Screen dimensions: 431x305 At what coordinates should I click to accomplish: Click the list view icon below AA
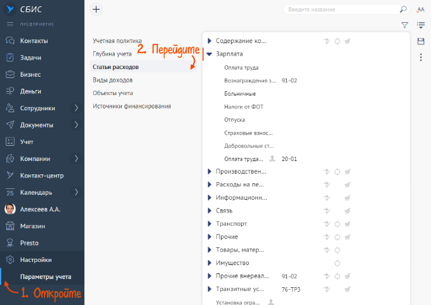[420, 25]
